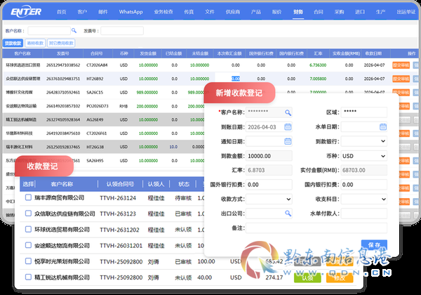The image size is (421, 295).
Task: Click the 保存 button in the form
Action: pyautogui.click(x=374, y=244)
